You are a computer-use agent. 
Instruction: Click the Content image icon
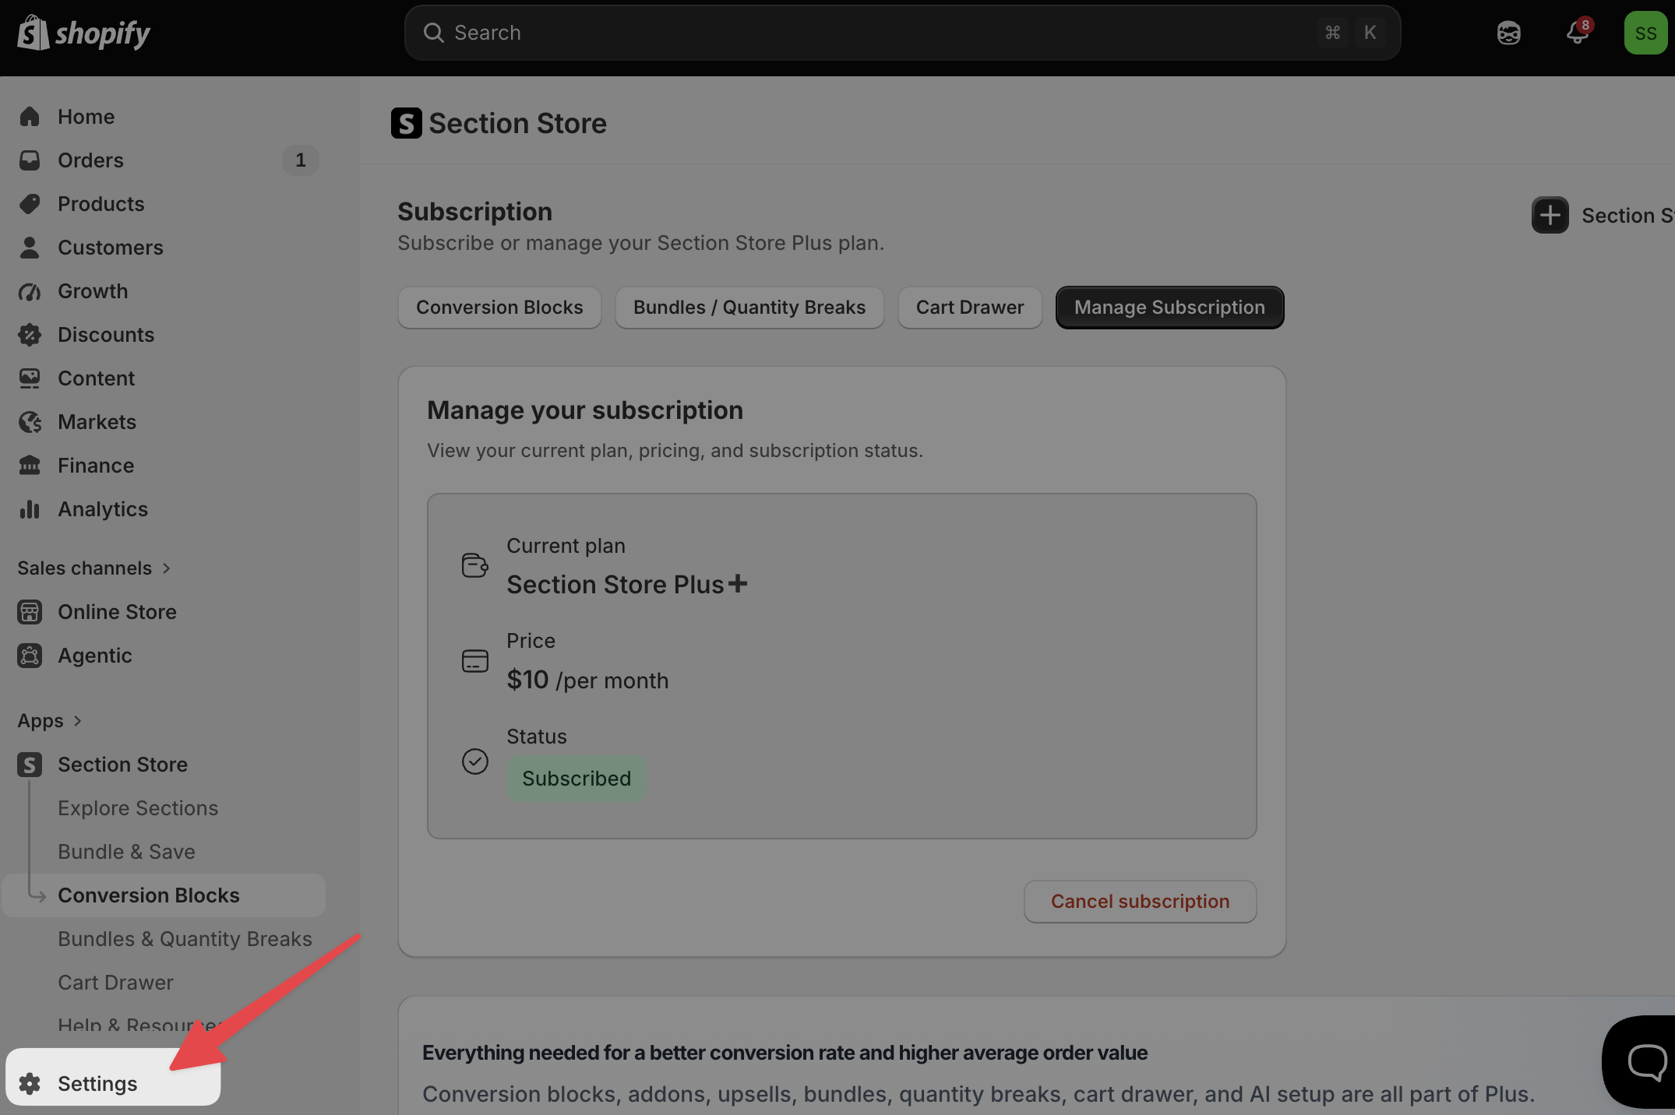click(x=30, y=378)
